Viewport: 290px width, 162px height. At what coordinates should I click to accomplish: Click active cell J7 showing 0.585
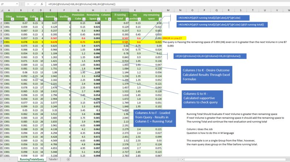(x=120, y=42)
